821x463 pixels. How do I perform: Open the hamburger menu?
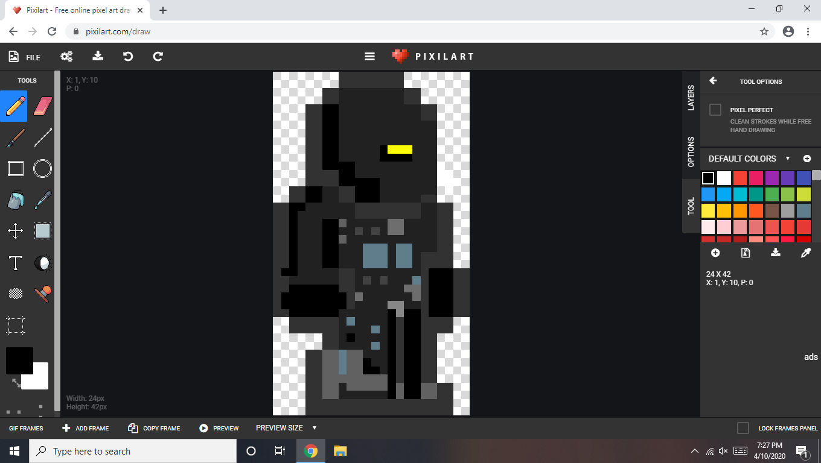(x=370, y=56)
